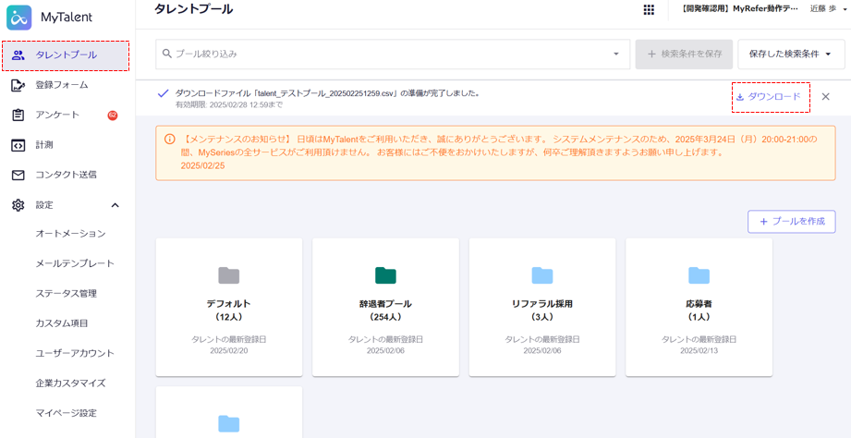Click the MyTalent logo icon

[x=19, y=18]
